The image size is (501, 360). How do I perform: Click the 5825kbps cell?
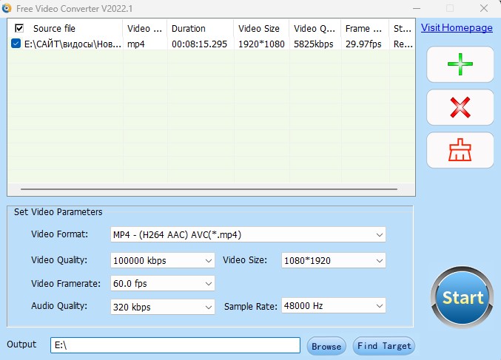coord(314,44)
